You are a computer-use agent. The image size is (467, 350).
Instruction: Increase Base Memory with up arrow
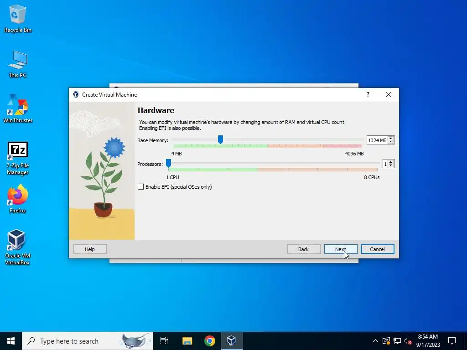[391, 138]
